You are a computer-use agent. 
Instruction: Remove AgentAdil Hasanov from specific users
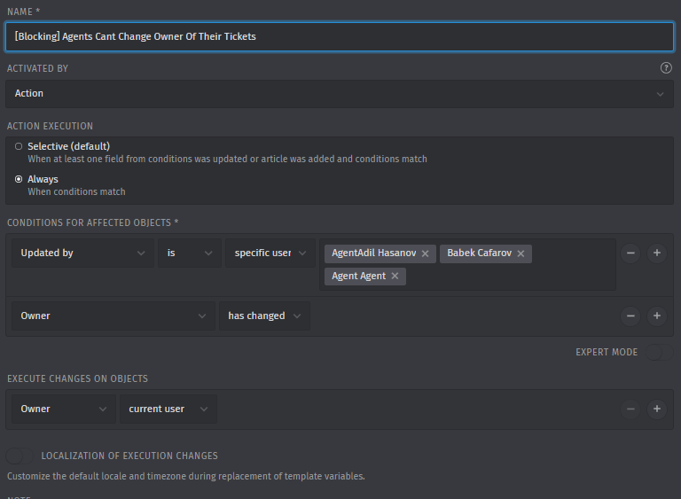point(426,253)
